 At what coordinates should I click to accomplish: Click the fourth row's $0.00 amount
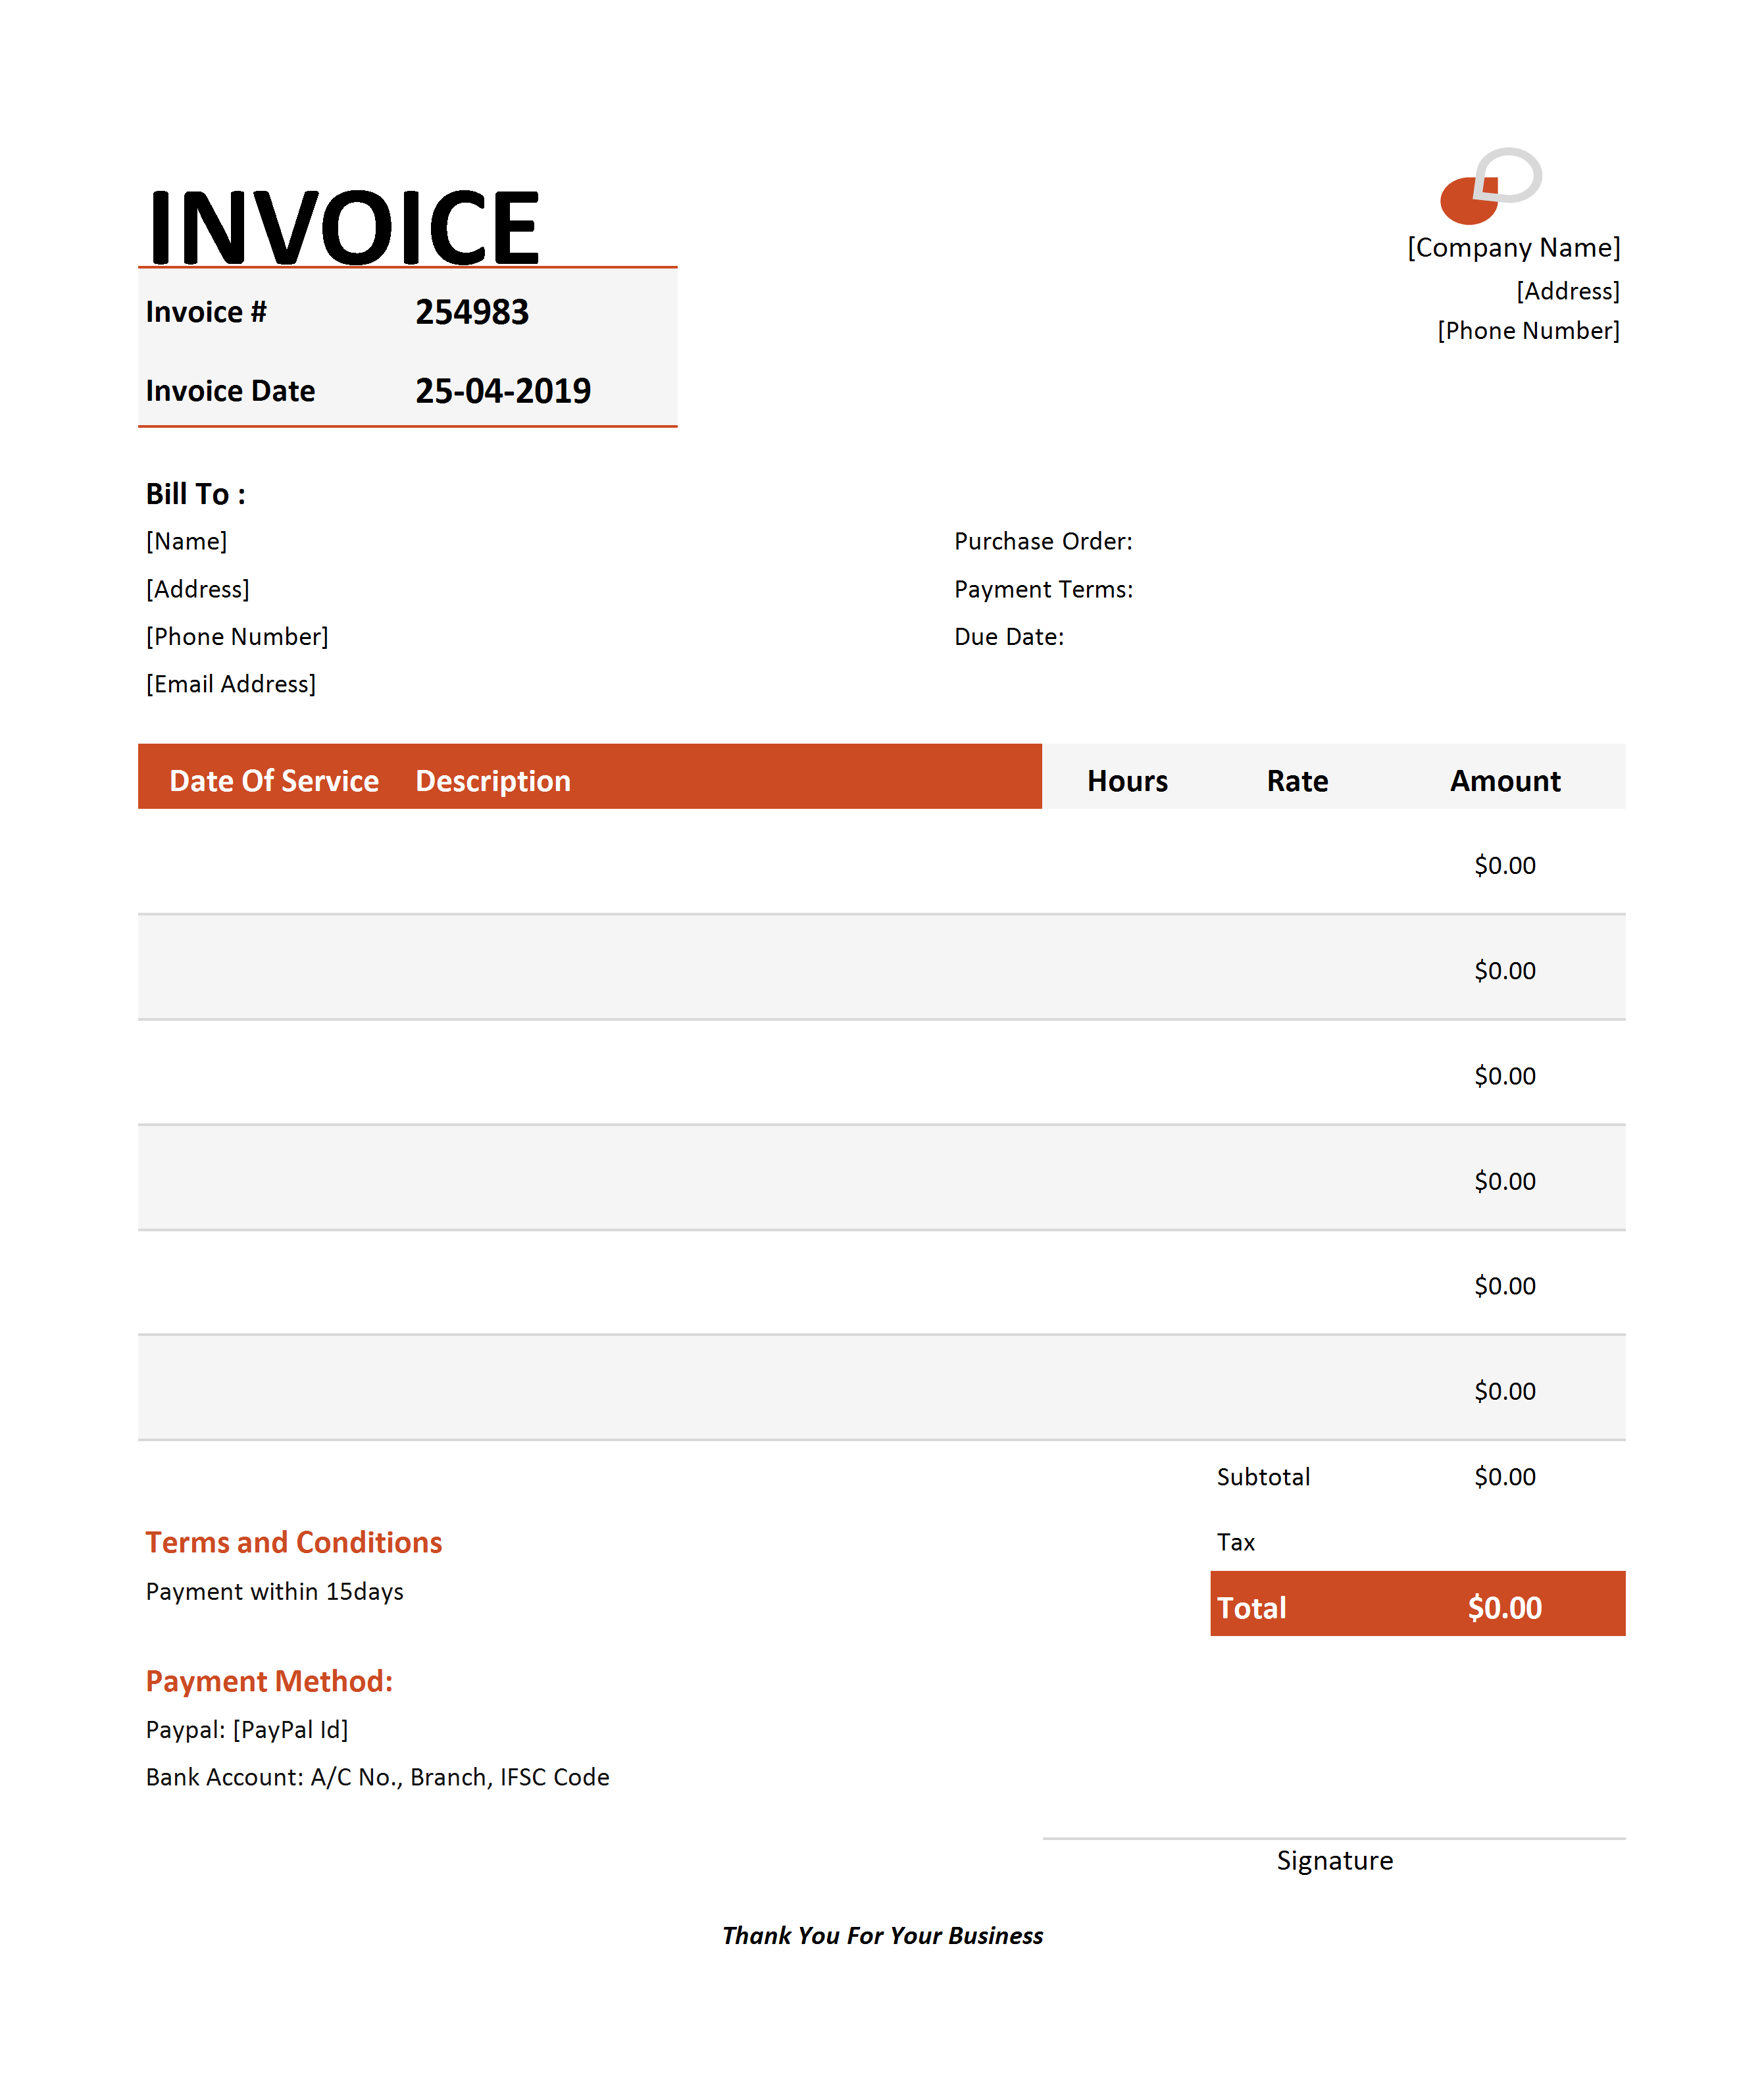1505,1181
